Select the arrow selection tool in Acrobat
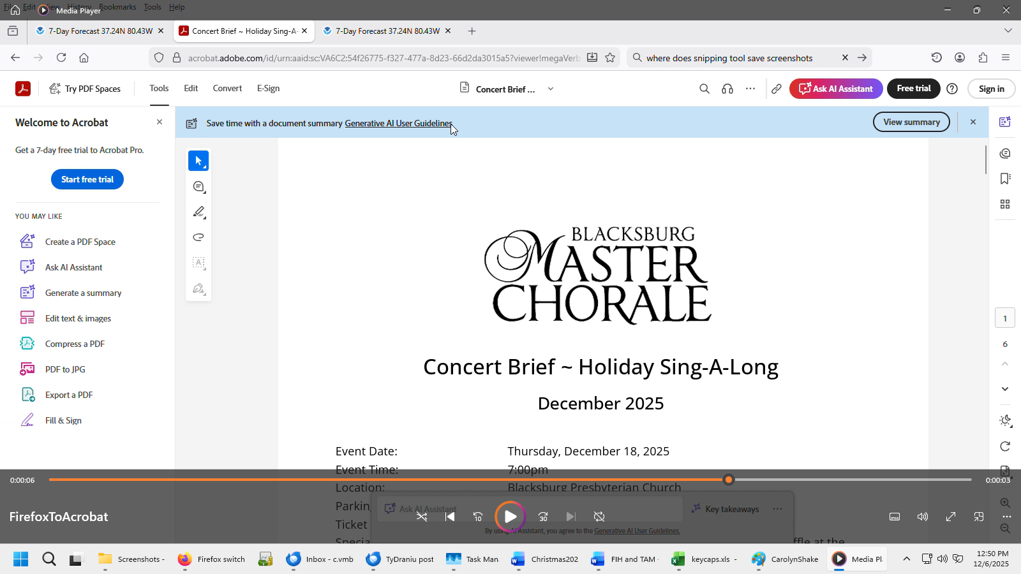This screenshot has height=574, width=1021. [198, 161]
